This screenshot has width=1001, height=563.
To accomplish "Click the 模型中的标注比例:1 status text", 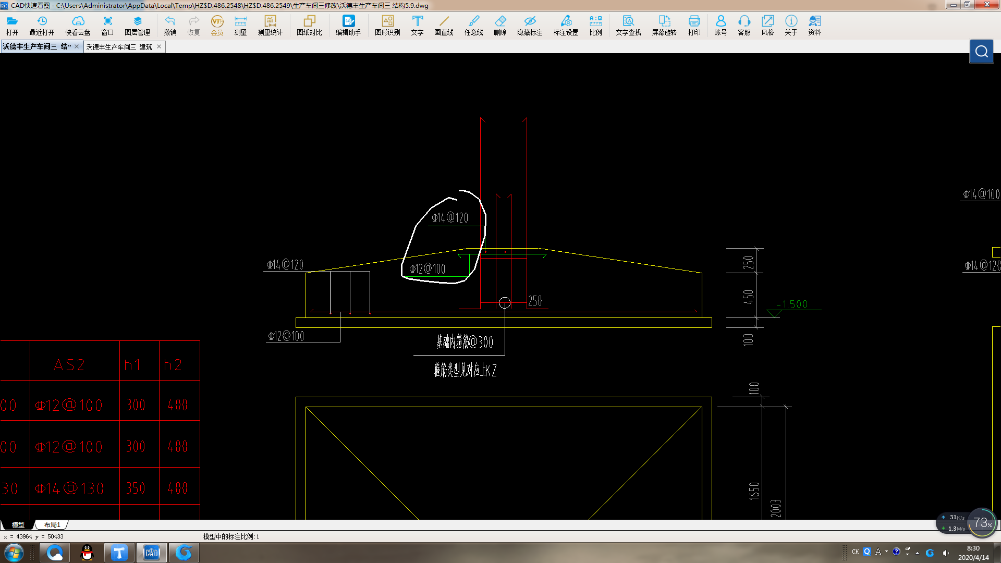I will tap(231, 536).
